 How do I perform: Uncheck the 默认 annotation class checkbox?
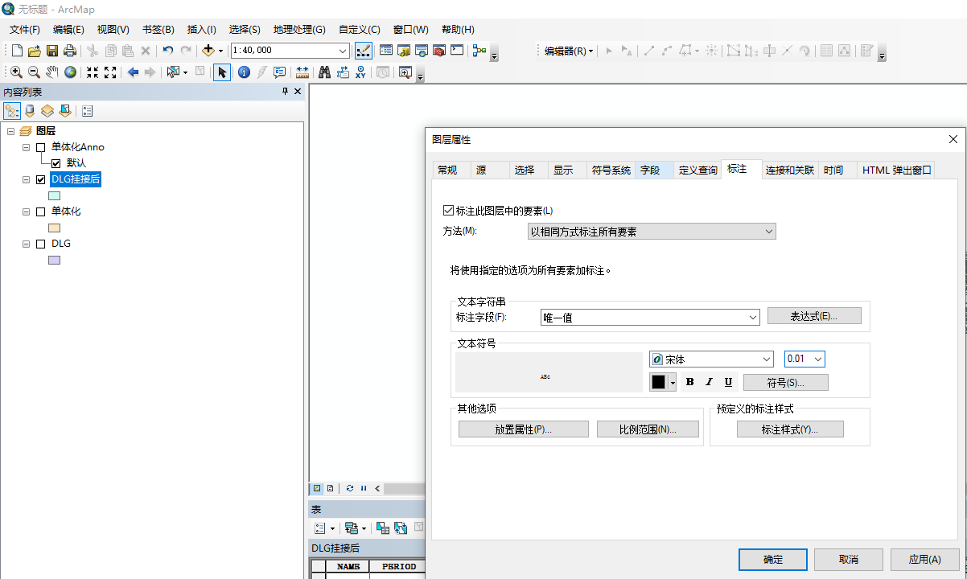coord(56,163)
